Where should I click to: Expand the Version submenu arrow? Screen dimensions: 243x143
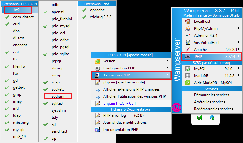[x=167, y=61]
